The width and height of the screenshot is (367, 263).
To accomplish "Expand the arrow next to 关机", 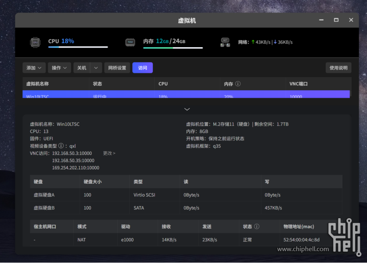I will [x=96, y=68].
